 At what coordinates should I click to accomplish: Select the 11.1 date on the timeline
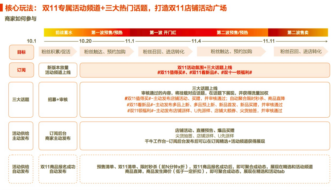(130, 41)
